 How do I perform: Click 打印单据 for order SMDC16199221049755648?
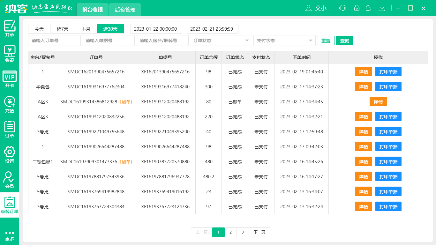coord(388,131)
